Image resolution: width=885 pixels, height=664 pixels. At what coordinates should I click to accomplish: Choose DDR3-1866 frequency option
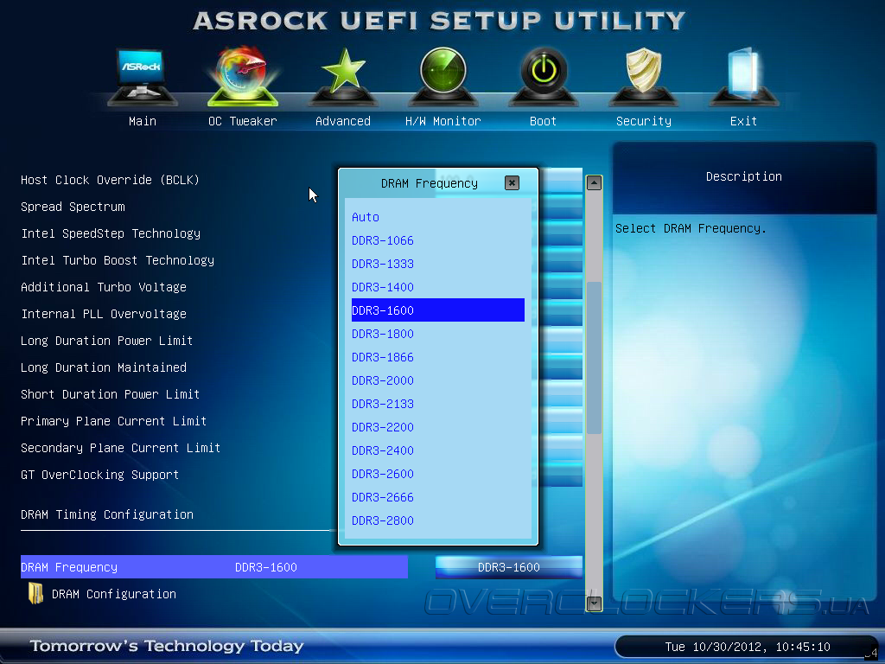(438, 357)
